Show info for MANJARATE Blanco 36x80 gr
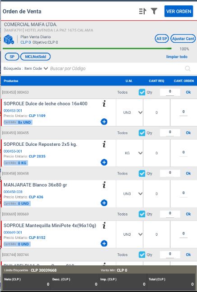Screen dimensions: 197x292 pyautogui.click(x=104, y=185)
